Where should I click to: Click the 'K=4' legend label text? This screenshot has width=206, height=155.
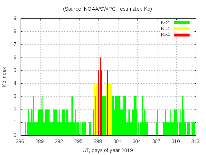tap(166, 29)
